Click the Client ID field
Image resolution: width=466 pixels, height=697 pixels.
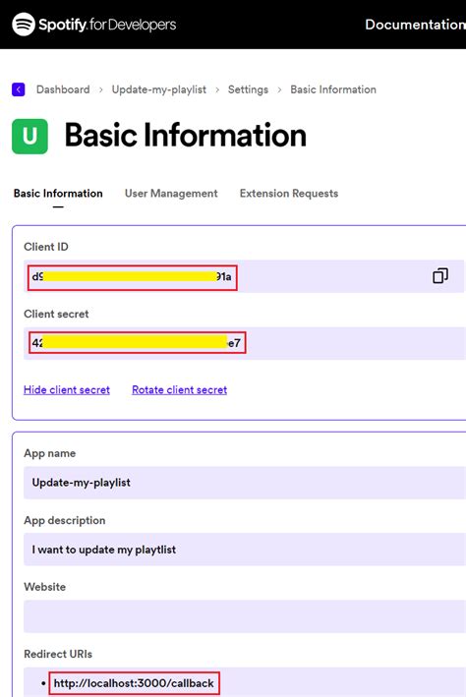245,276
